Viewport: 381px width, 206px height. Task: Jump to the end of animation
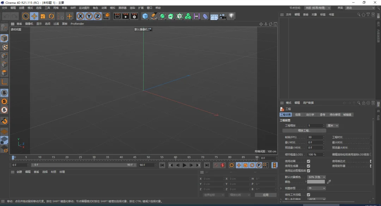coord(207,165)
